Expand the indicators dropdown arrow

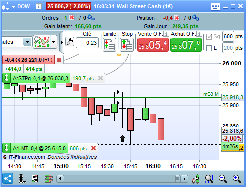(53, 42)
